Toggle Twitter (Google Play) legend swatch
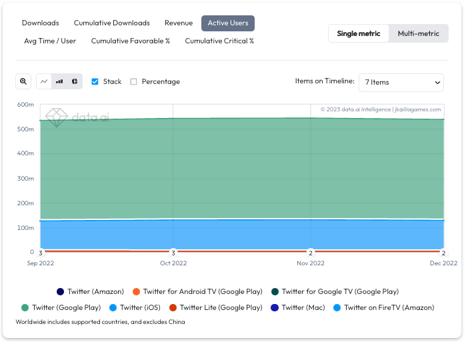Screen dimensions: 466x342 tap(25, 307)
